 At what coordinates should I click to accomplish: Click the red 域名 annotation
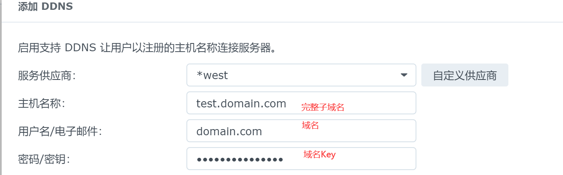point(310,126)
